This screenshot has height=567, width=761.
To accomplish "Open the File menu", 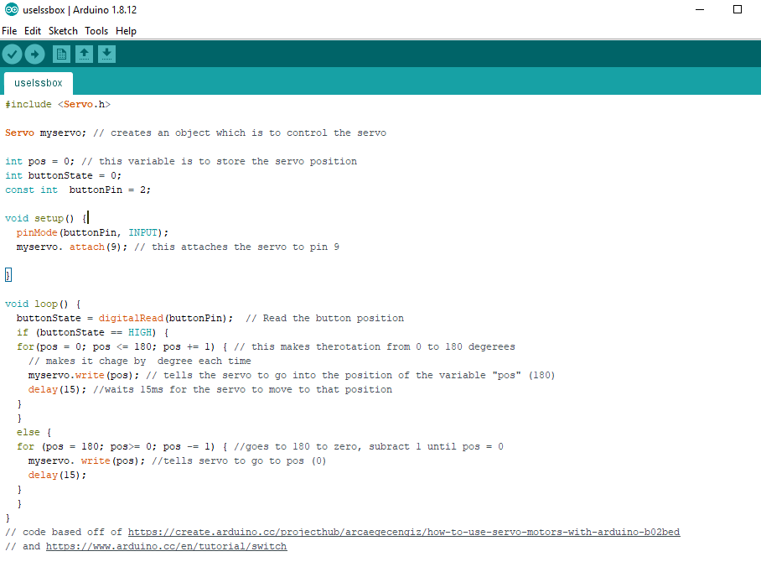I will pyautogui.click(x=9, y=31).
